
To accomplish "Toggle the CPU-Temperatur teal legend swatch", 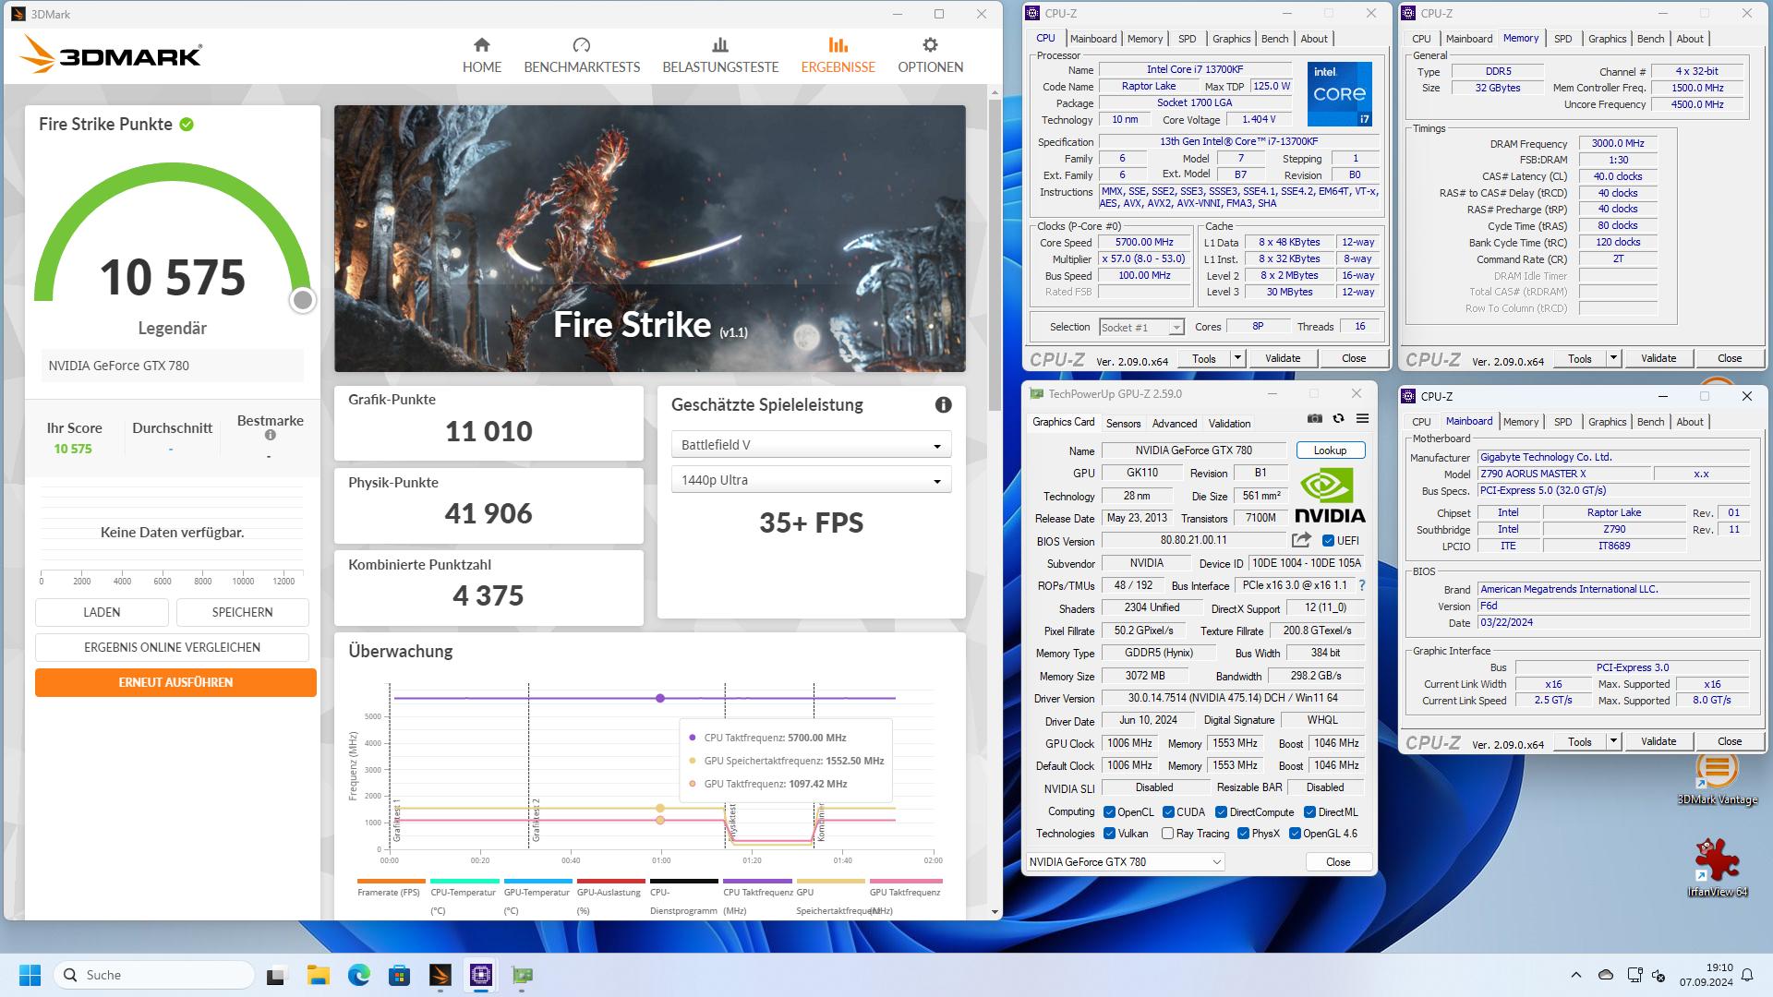I will click(464, 881).
